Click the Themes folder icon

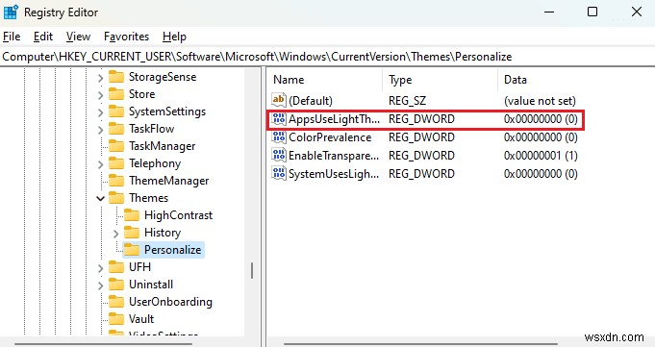coord(116,197)
